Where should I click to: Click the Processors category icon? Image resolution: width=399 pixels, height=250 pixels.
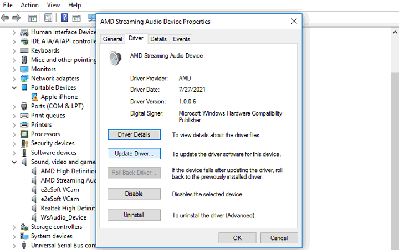24,134
